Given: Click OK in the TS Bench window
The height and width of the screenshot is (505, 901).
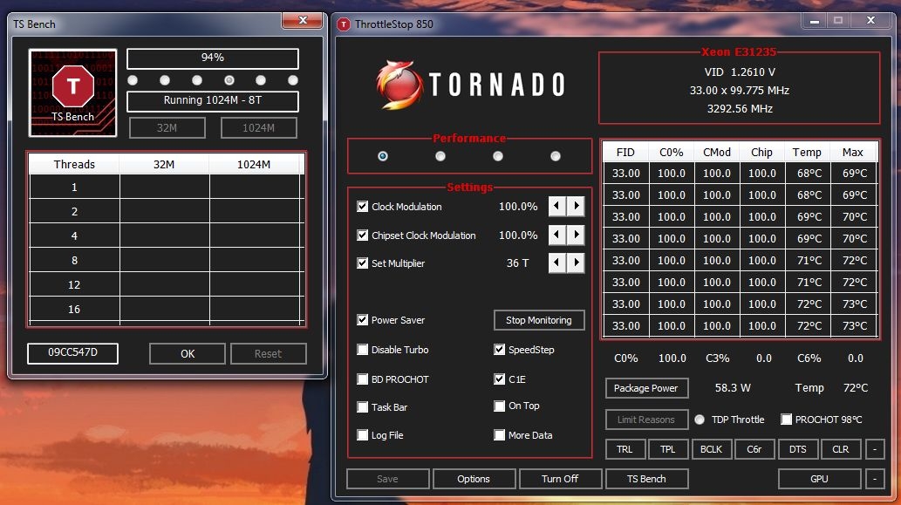Looking at the screenshot, I should (x=188, y=354).
